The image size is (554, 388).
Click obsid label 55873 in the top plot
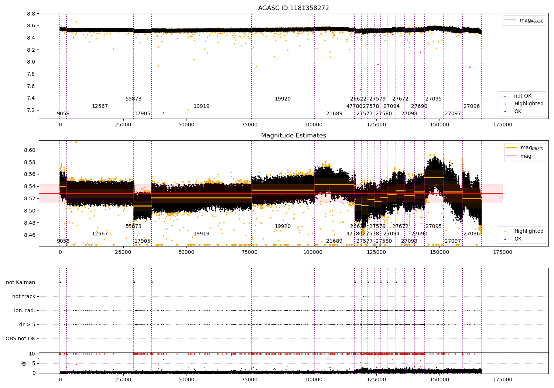133,99
